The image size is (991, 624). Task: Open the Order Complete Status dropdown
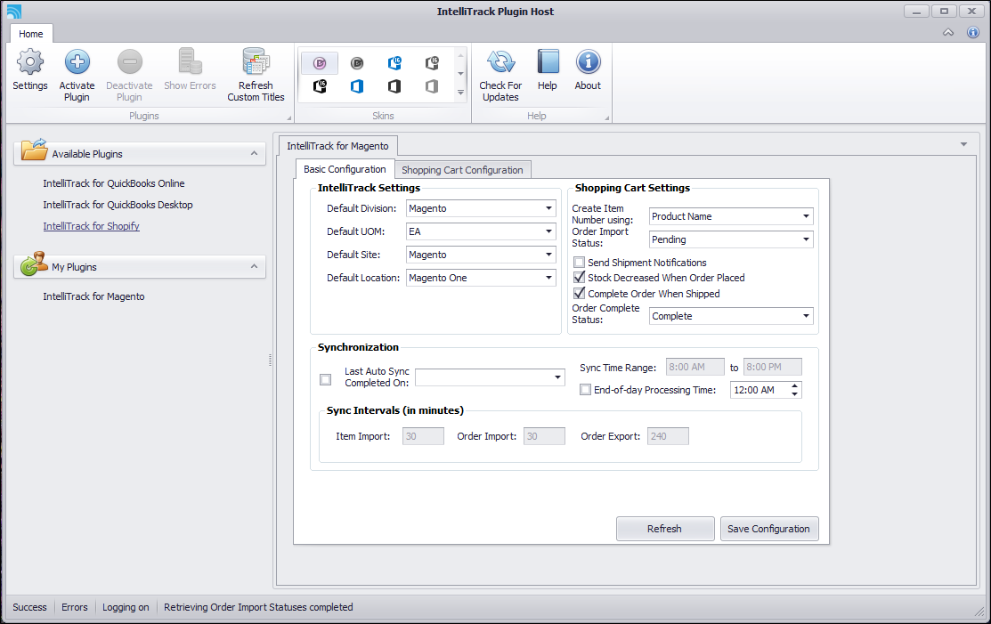pos(806,316)
